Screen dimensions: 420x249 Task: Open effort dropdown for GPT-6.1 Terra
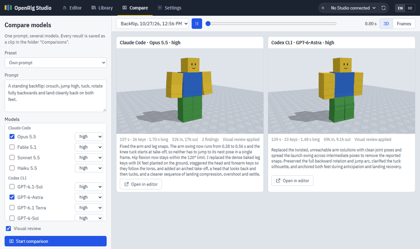tap(89, 207)
